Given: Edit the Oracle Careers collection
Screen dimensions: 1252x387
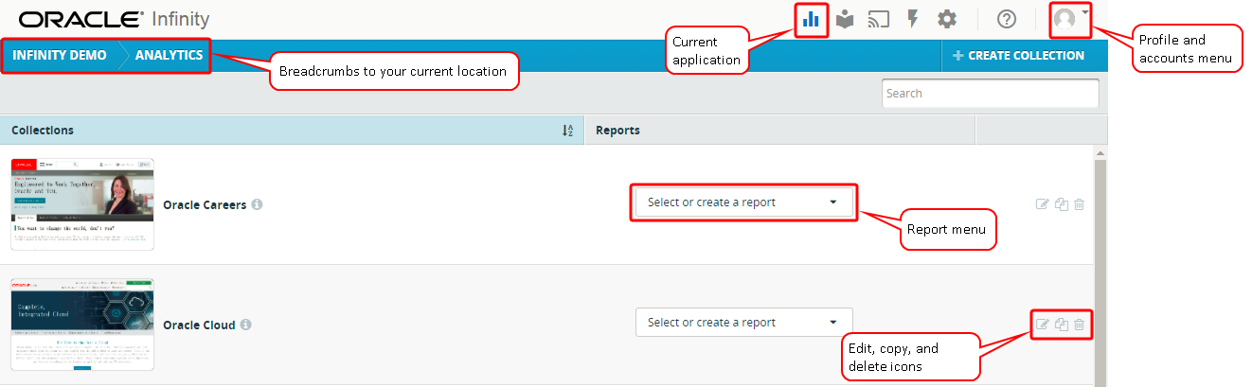Looking at the screenshot, I should [1043, 204].
